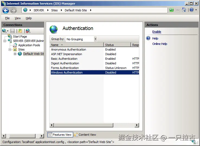The width and height of the screenshot is (200, 146).
Task: Refresh page using green refresh icon
Action: [x=172, y=10]
